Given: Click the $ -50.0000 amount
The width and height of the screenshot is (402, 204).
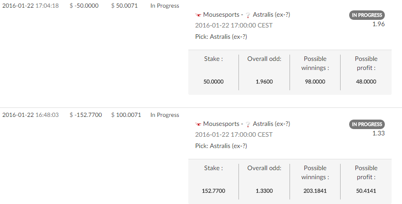Looking at the screenshot, I should coord(84,5).
